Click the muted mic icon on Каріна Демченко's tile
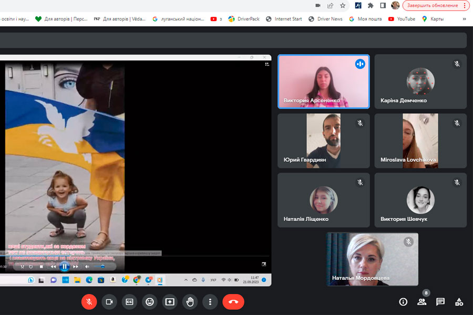 (x=457, y=64)
